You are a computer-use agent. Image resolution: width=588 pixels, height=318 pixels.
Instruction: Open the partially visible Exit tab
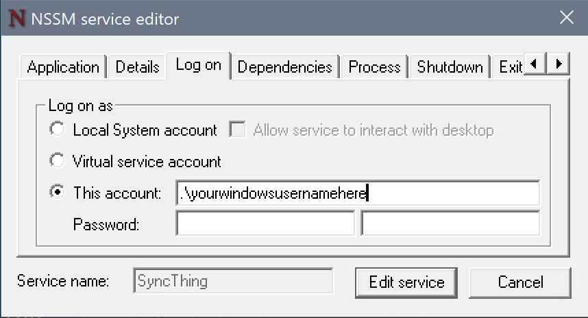coord(509,67)
